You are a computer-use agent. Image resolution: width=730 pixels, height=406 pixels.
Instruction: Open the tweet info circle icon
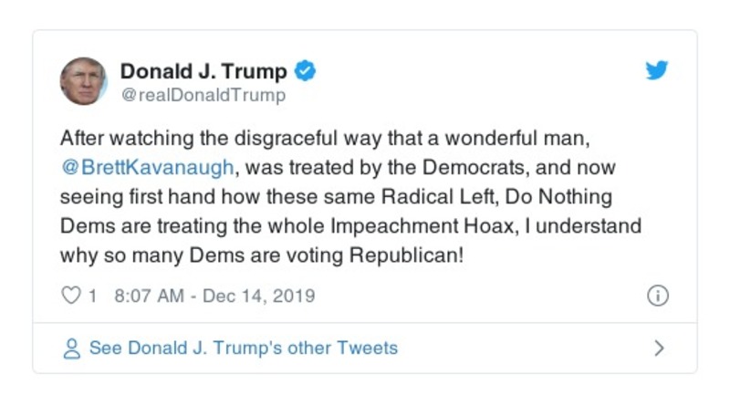click(657, 296)
